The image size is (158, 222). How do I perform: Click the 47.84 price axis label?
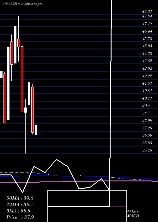pyautogui.click(x=147, y=16)
